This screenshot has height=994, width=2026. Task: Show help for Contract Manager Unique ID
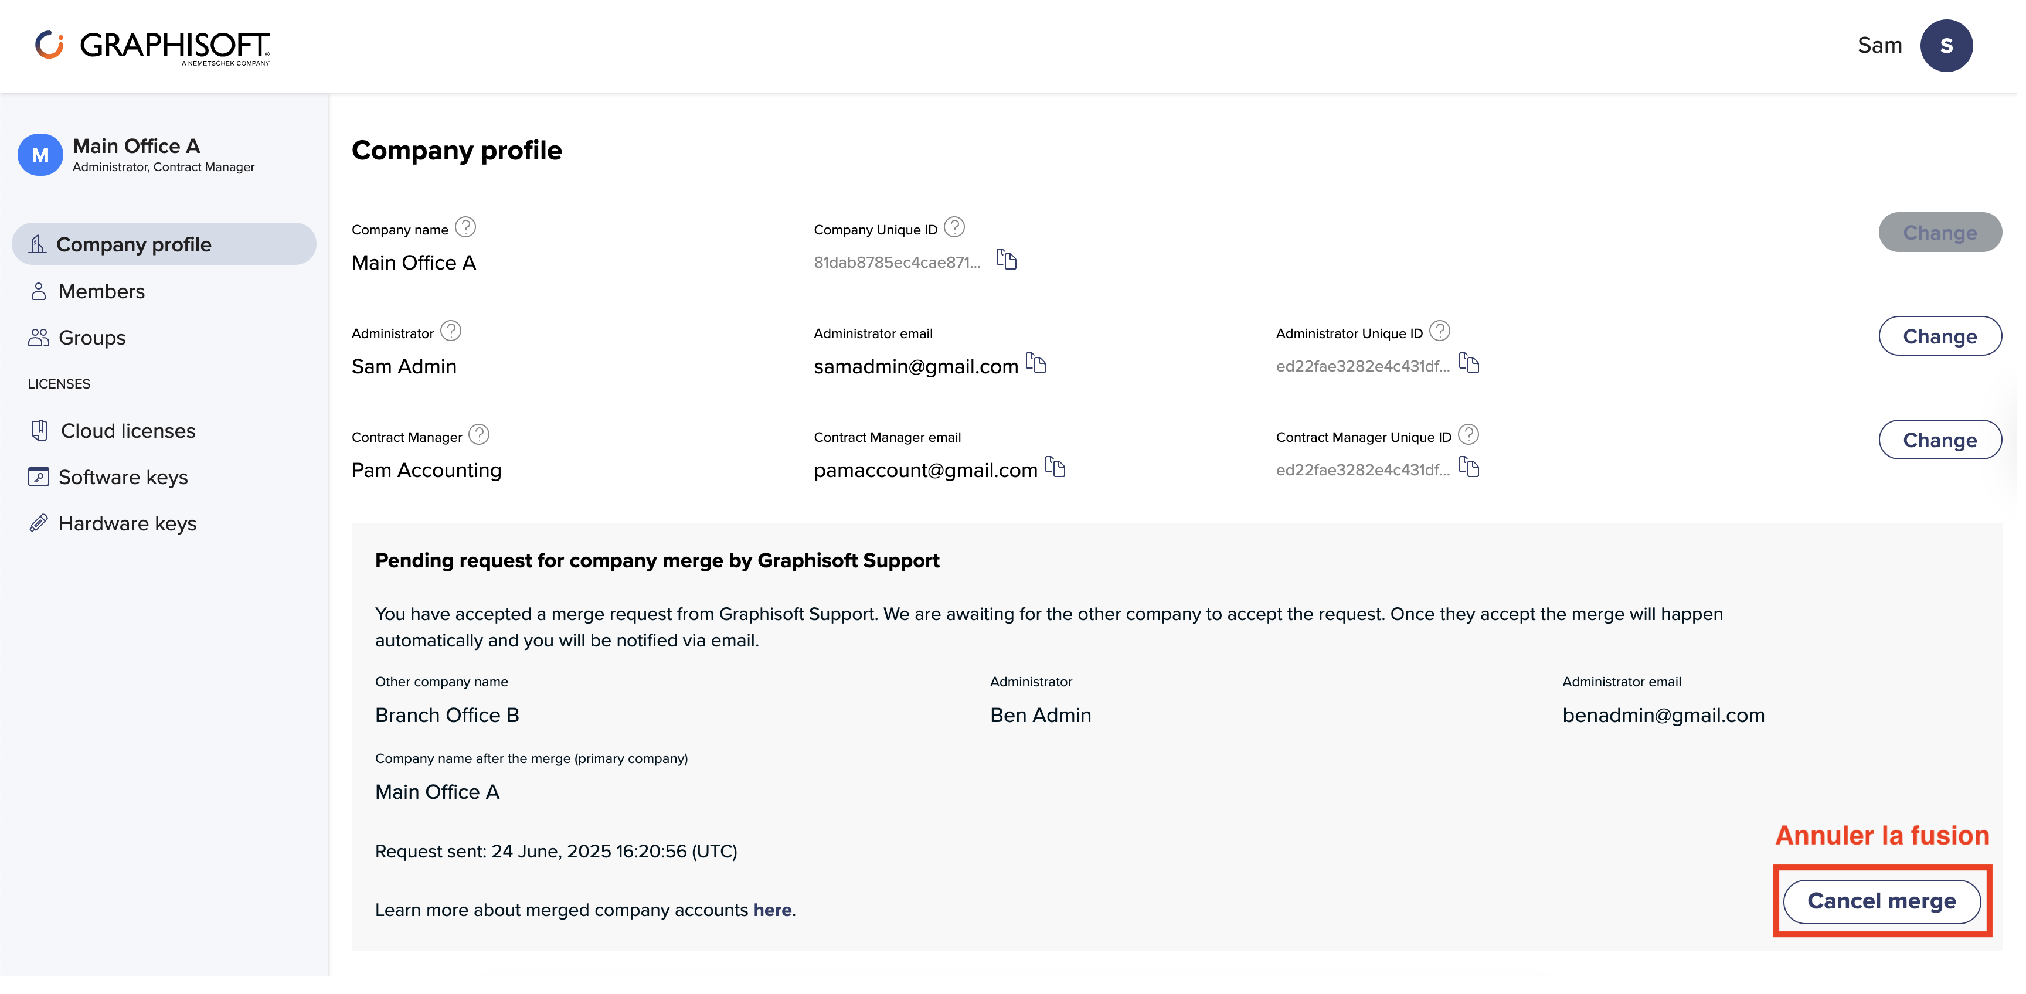(1467, 435)
